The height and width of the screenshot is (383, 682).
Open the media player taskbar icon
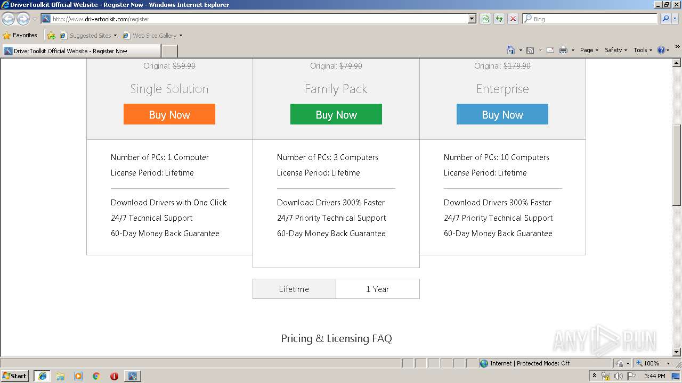point(78,376)
